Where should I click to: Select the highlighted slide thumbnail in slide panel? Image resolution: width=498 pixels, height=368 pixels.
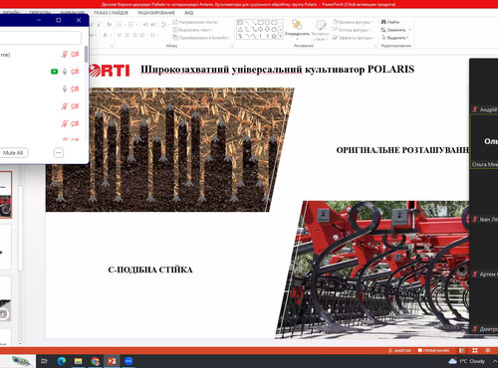pyautogui.click(x=6, y=195)
